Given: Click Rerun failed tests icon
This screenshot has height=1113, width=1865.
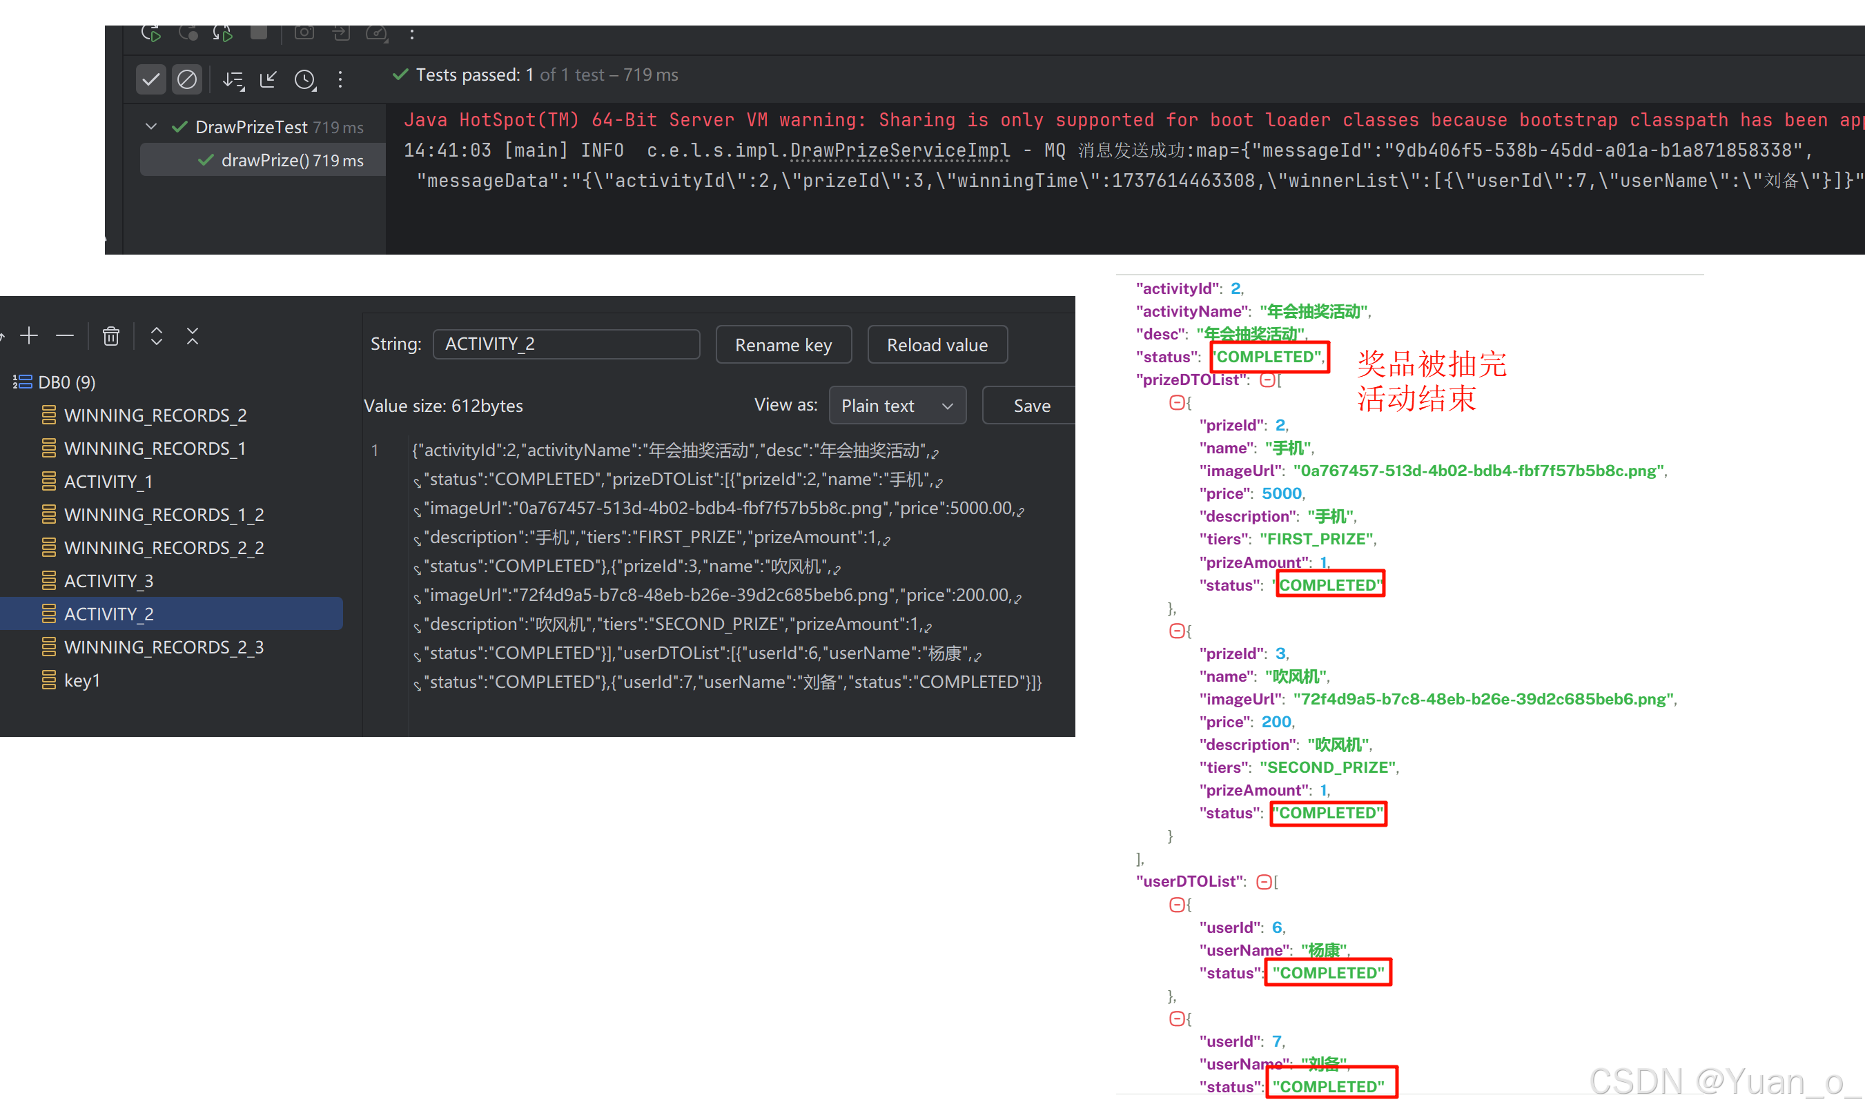Looking at the screenshot, I should [x=188, y=33].
